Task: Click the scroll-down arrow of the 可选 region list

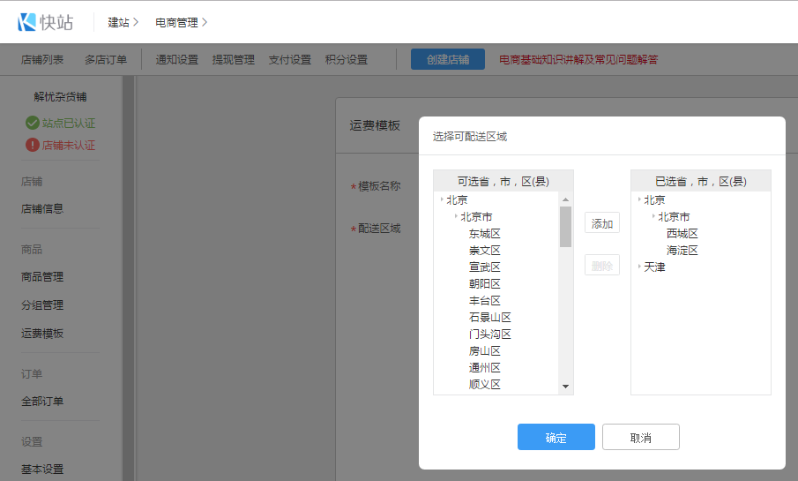Action: tap(565, 386)
